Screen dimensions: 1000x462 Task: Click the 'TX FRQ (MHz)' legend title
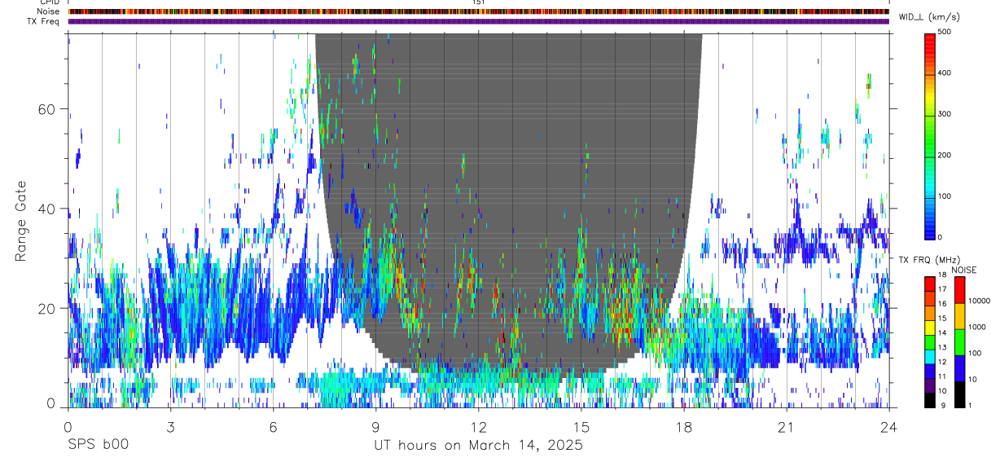[928, 259]
